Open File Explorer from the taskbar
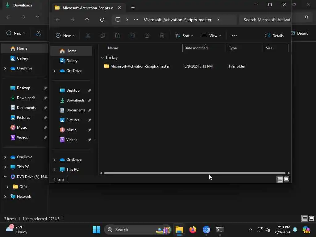 point(179,230)
